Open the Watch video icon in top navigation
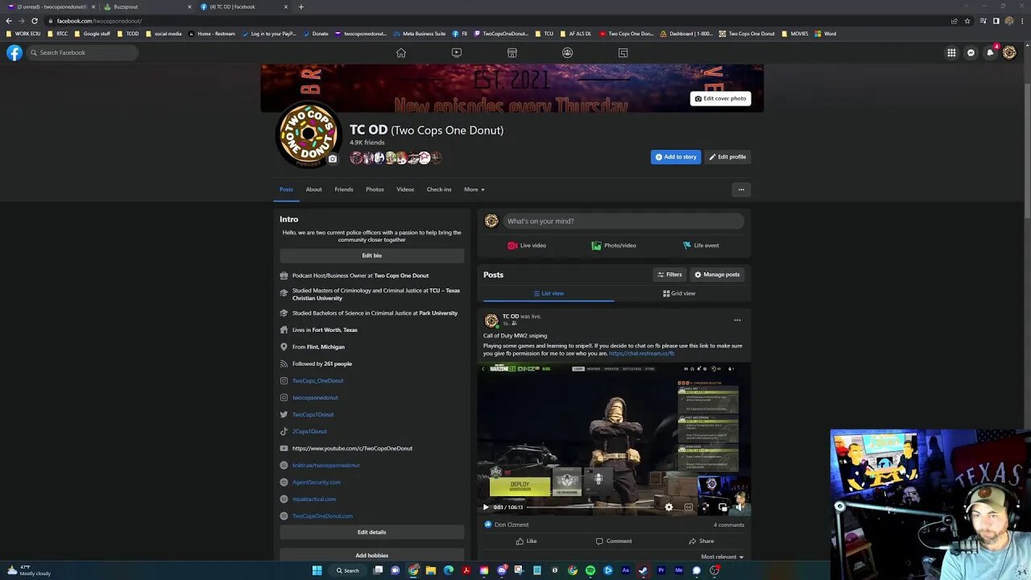 pyautogui.click(x=457, y=52)
